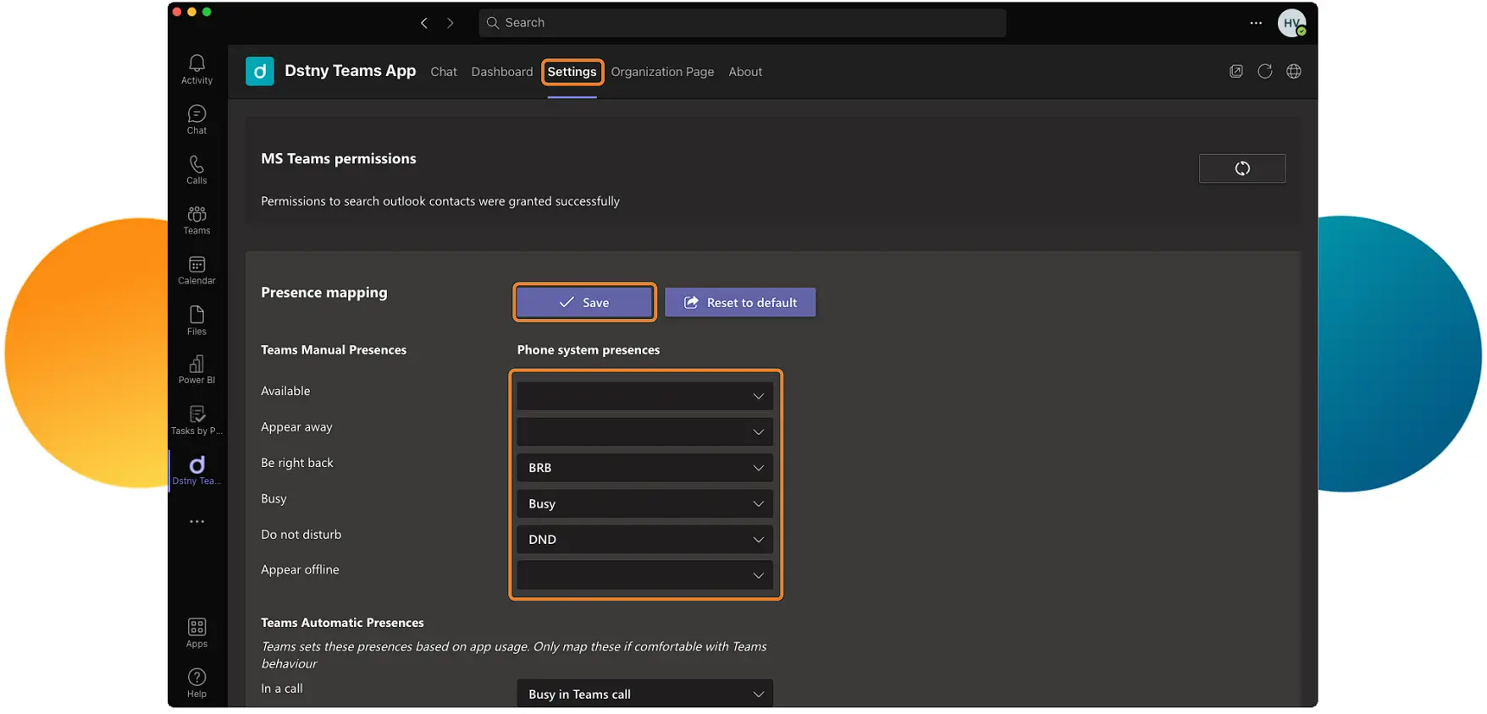Open the globe website icon
This screenshot has width=1487, height=714.
[x=1293, y=72]
